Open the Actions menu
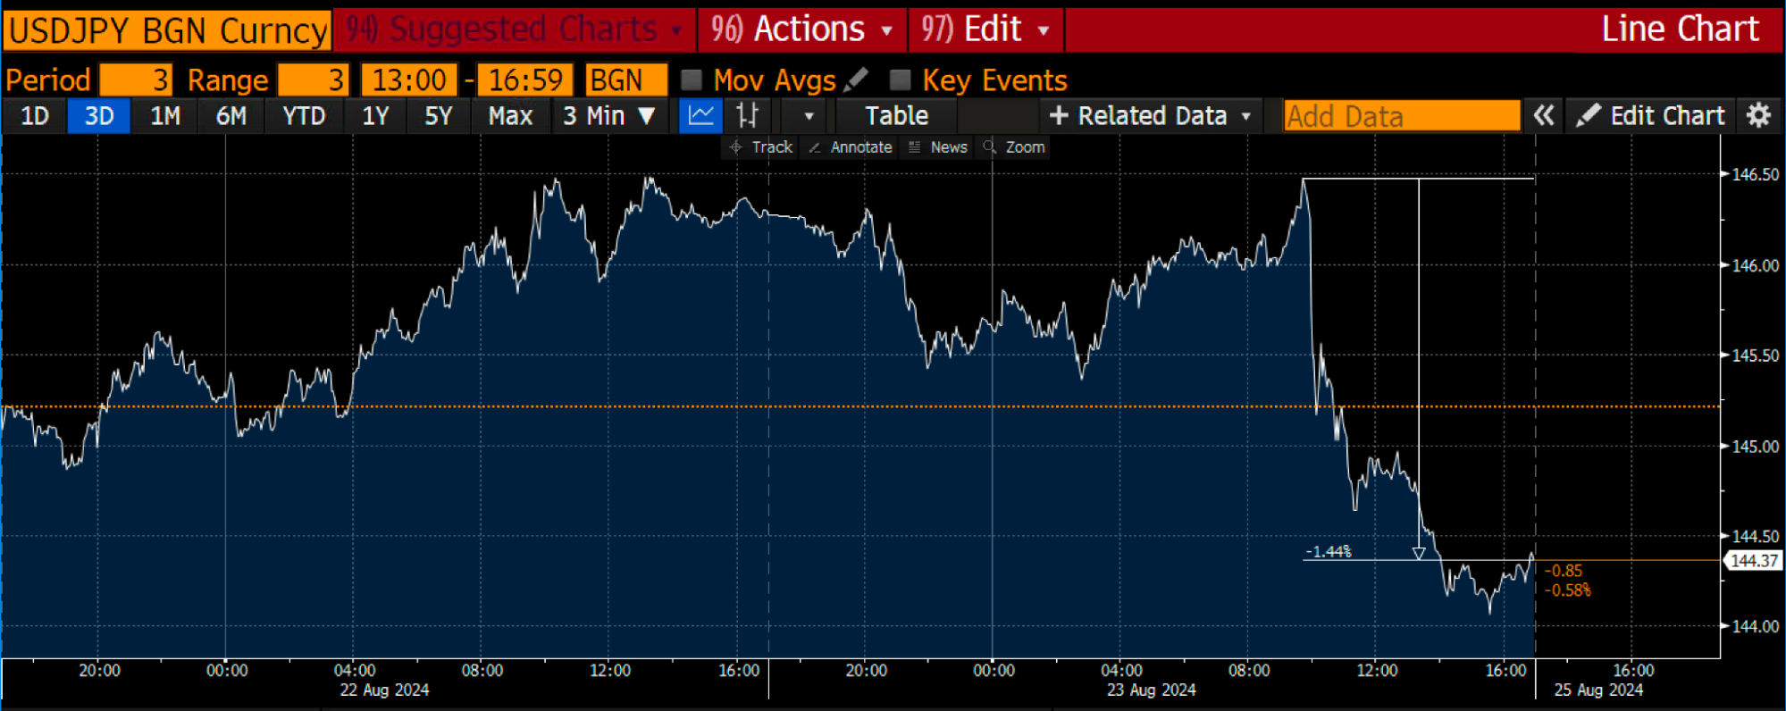 (802, 29)
